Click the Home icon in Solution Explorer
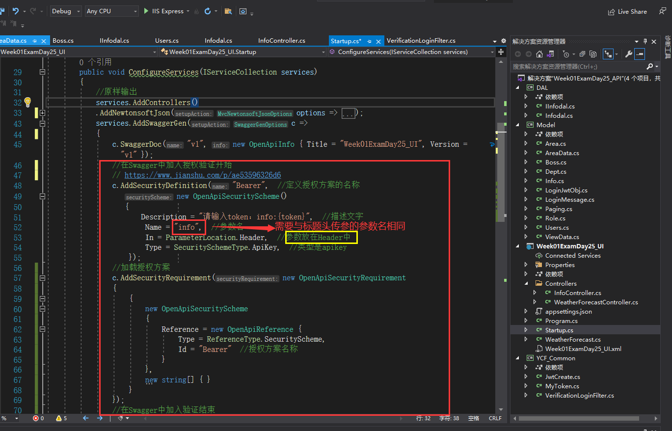 [x=539, y=54]
